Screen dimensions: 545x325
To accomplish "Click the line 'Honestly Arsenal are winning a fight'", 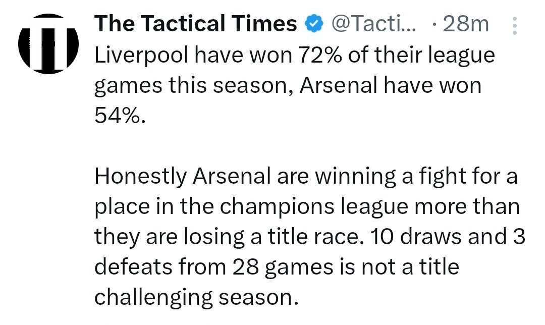I will (x=306, y=176).
